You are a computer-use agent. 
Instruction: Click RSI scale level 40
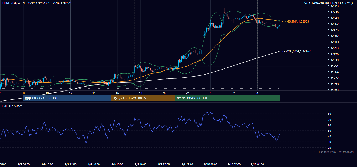tap(329, 136)
